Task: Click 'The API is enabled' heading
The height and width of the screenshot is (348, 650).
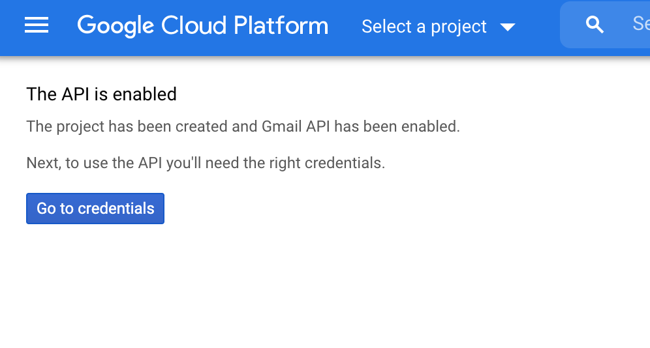Action: pos(102,94)
